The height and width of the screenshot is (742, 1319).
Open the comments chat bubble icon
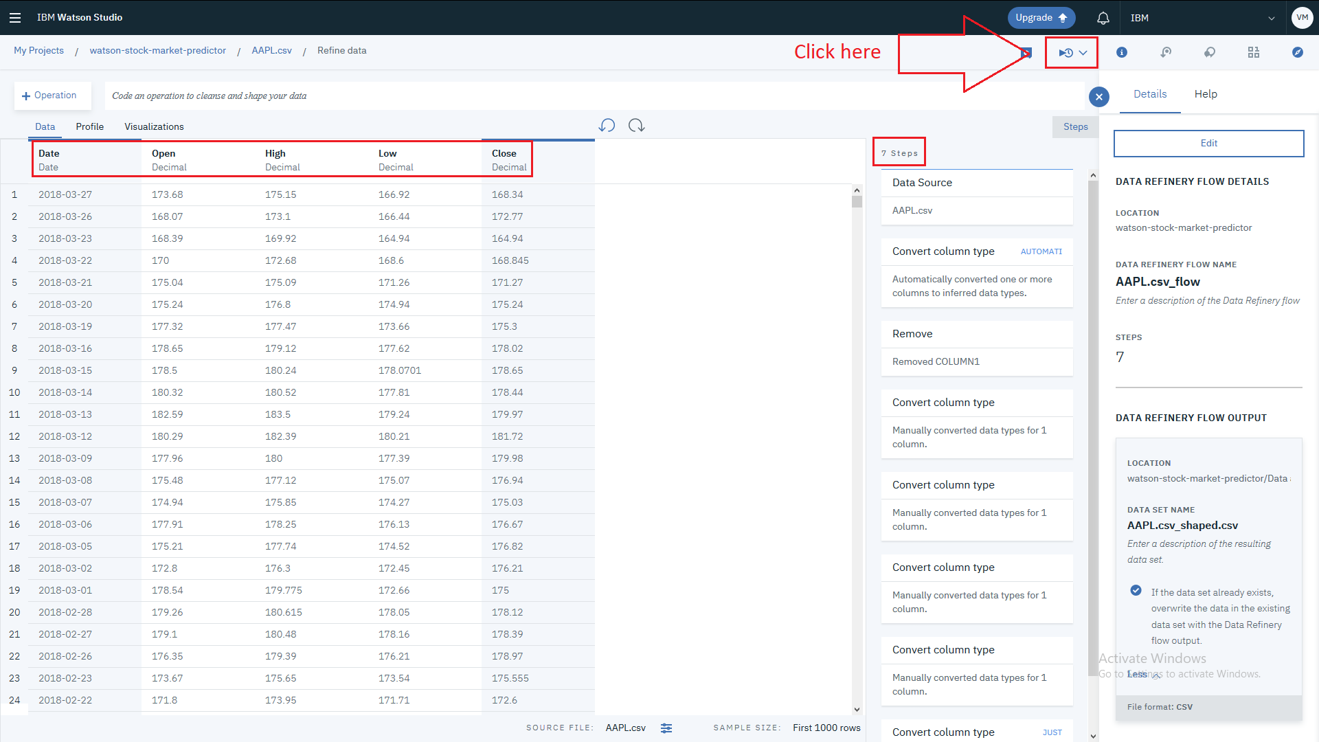[1210, 52]
